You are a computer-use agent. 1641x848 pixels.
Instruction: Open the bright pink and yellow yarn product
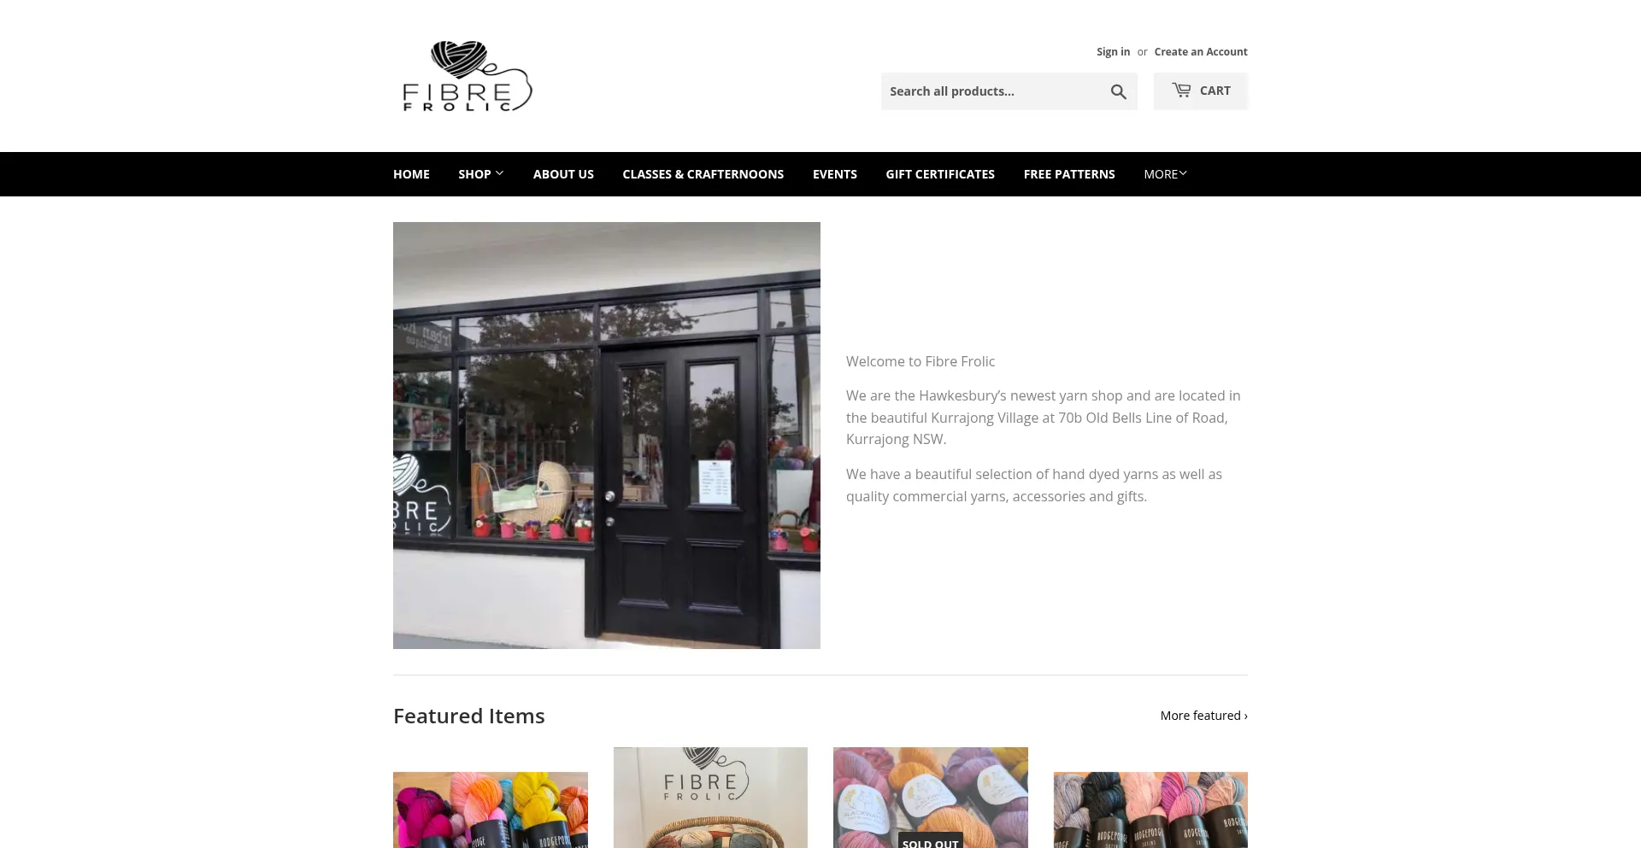tap(491, 810)
